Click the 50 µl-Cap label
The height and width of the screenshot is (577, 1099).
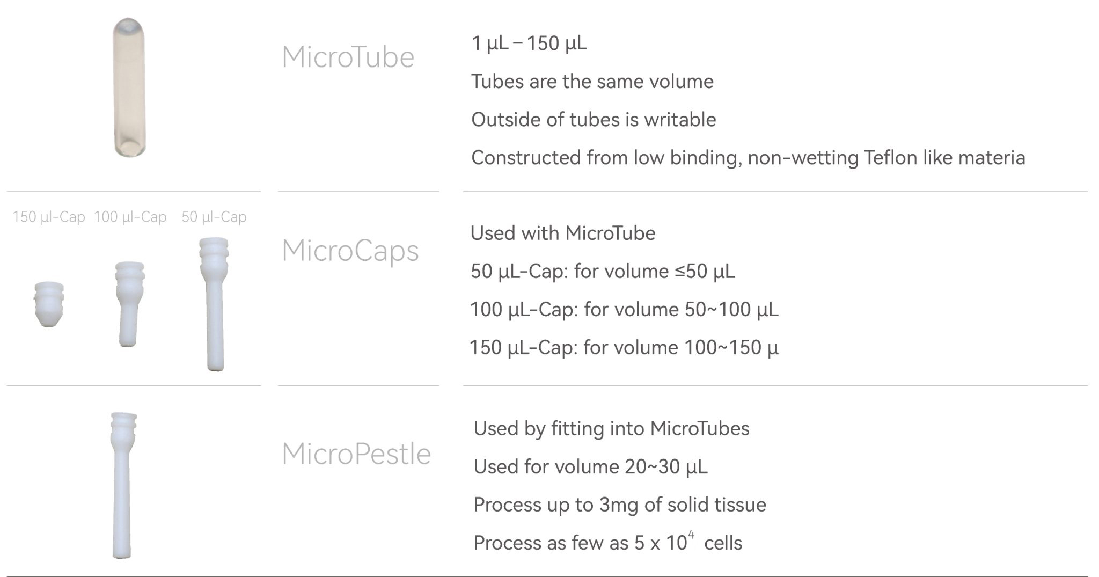214,217
